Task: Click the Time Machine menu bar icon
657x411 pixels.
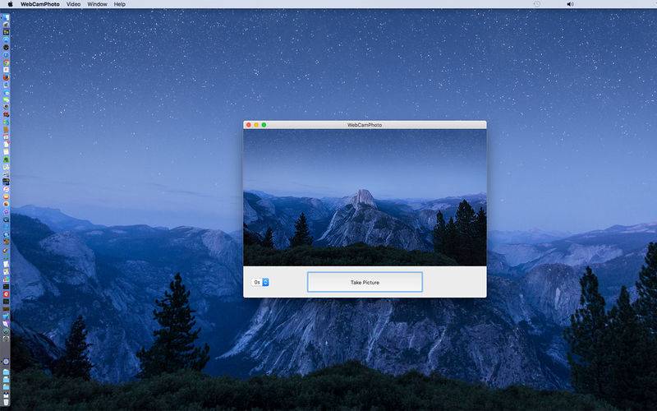Action: 537,4
